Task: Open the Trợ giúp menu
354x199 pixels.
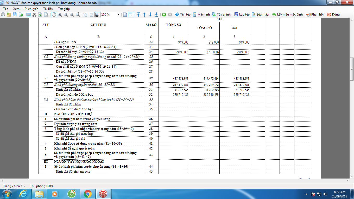Action: (64, 9)
